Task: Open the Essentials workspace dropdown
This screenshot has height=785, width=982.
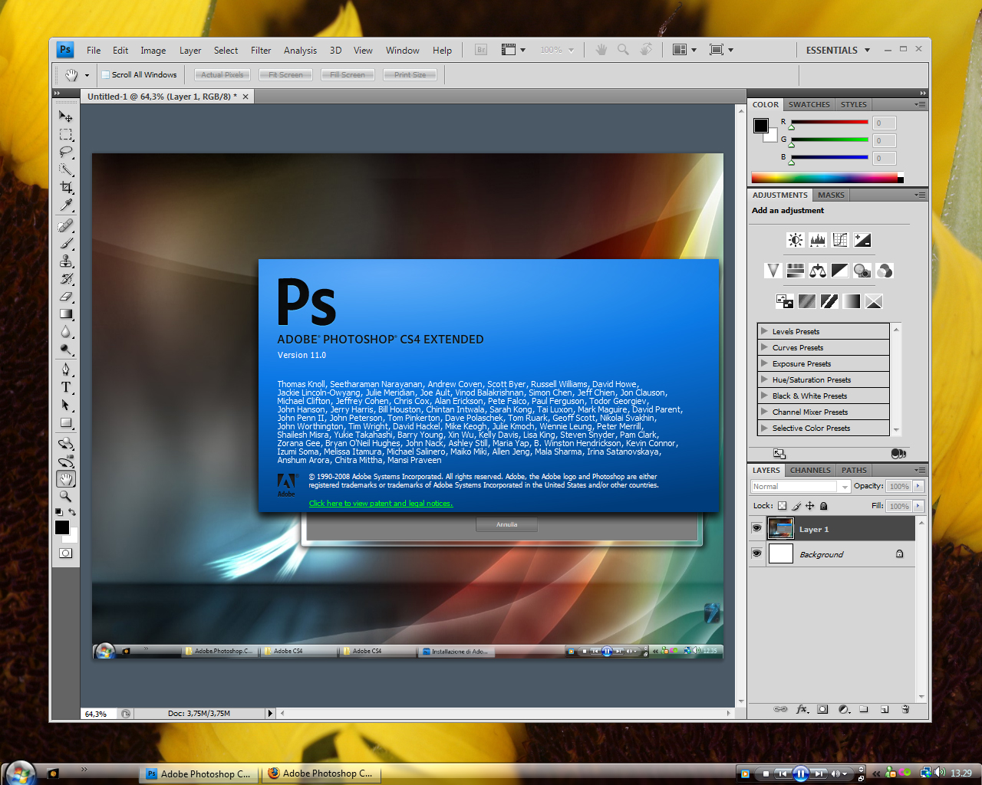Action: [x=838, y=50]
